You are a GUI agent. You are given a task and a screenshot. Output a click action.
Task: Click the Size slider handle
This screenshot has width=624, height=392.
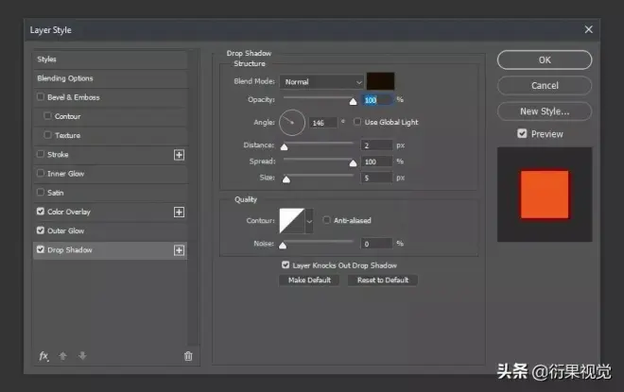[286, 179]
